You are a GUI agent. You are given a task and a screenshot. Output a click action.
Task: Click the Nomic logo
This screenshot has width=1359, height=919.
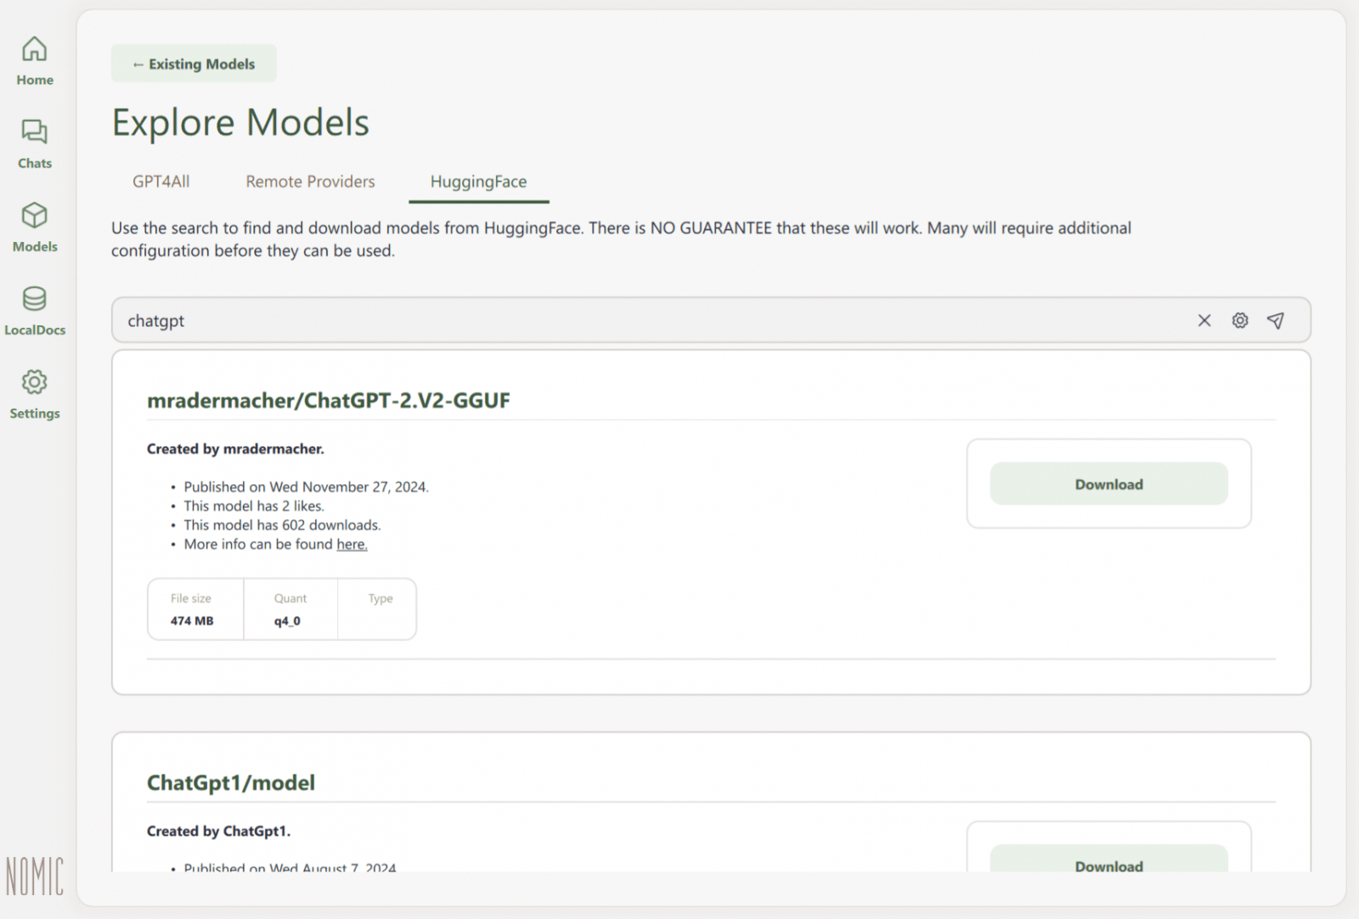[35, 877]
